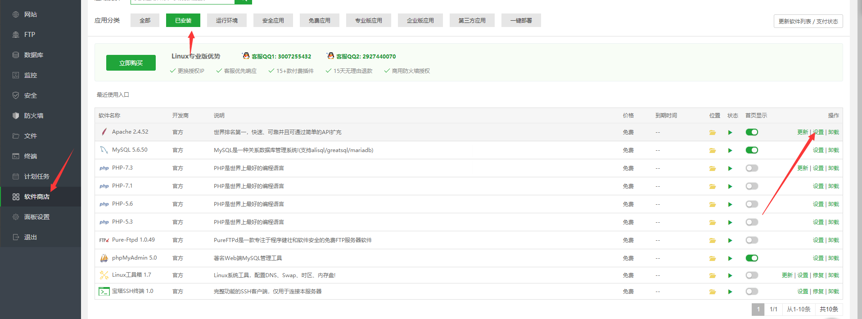Select the 免费应用 category tab
862x319 pixels.
pos(319,20)
